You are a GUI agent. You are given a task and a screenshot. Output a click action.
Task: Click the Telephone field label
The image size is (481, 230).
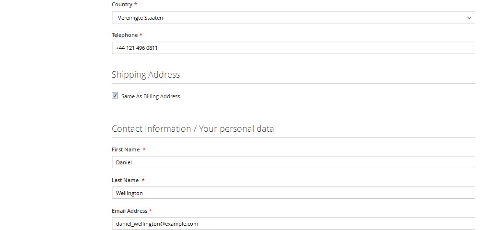125,35
